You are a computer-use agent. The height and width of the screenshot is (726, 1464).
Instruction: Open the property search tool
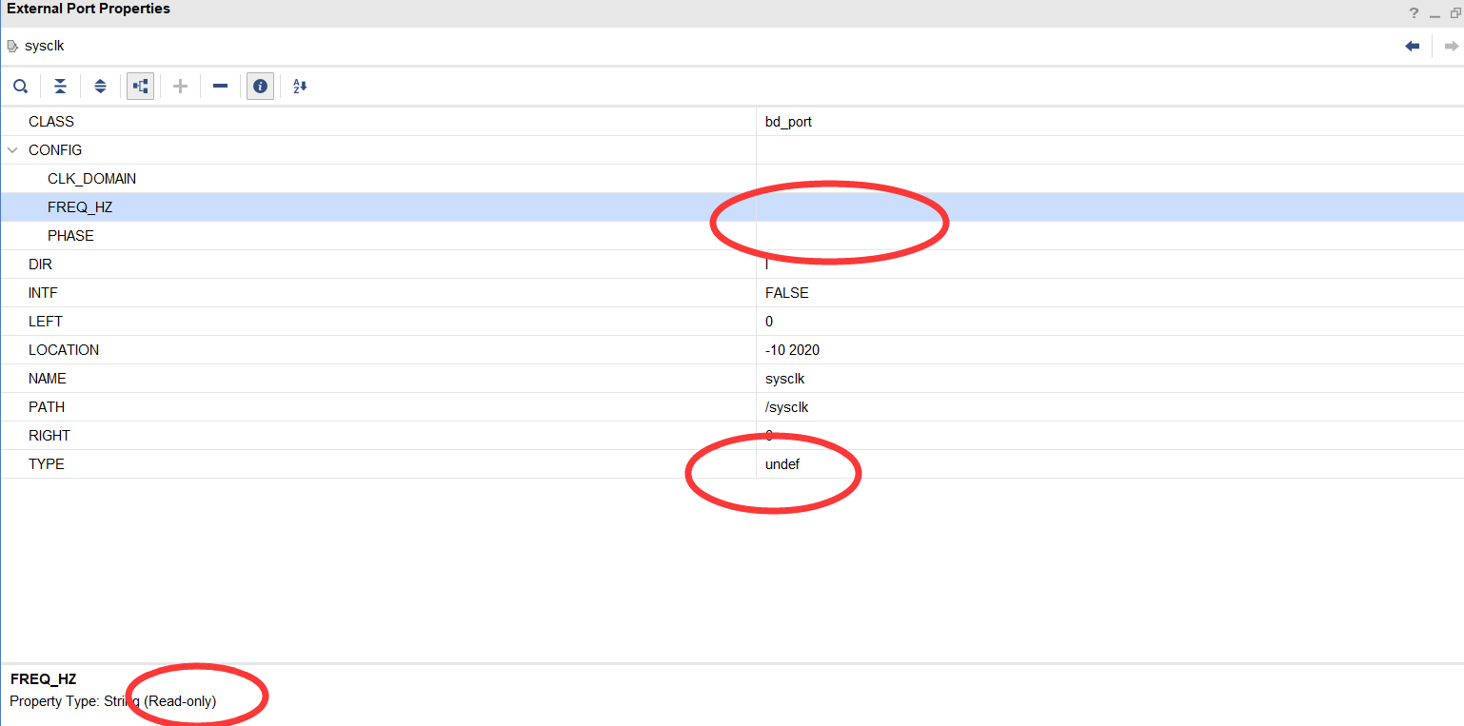click(20, 86)
